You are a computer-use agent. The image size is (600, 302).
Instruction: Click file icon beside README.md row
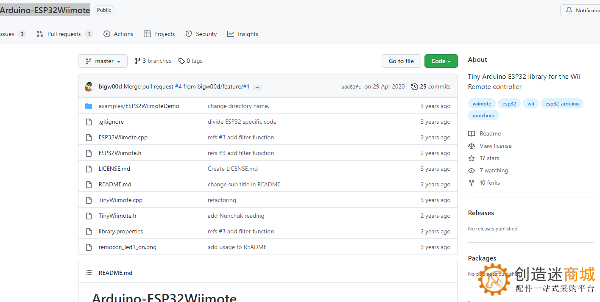pyautogui.click(x=89, y=184)
